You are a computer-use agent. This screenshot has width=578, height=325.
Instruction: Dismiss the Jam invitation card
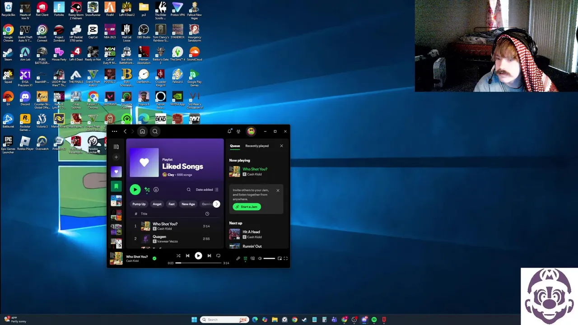[278, 190]
